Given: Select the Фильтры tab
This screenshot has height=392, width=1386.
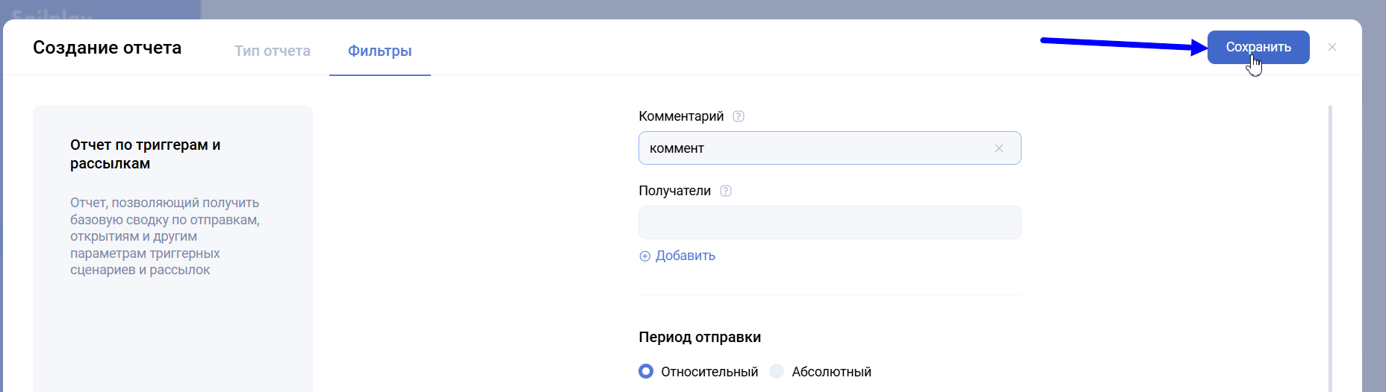Looking at the screenshot, I should click(x=379, y=51).
